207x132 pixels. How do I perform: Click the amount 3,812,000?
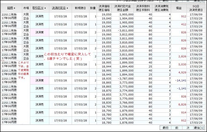pyautogui.click(x=127, y=35)
